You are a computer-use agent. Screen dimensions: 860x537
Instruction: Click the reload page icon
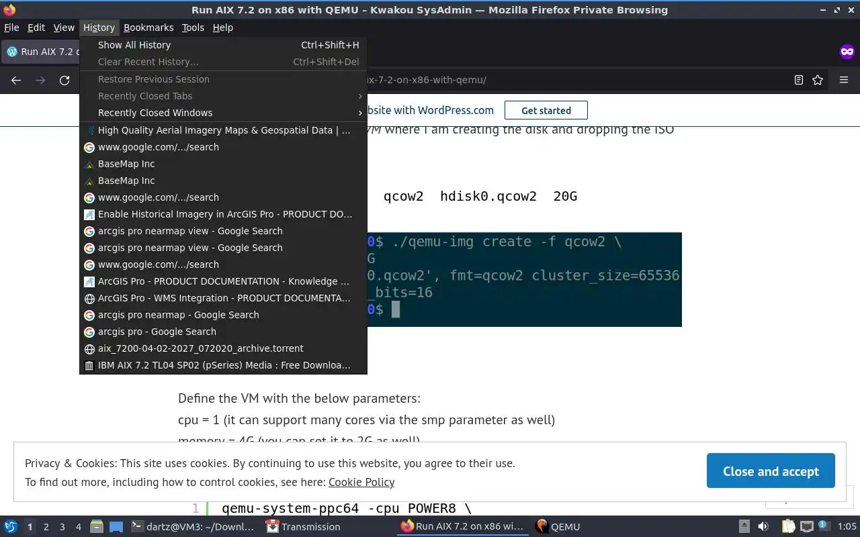(x=64, y=80)
